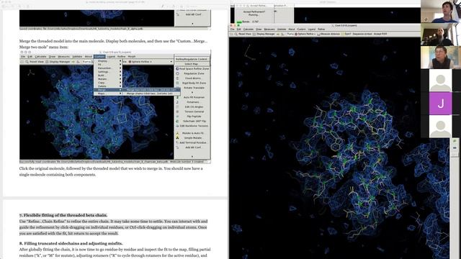The width and height of the screenshot is (461, 259).
Task: Click Real Space Refine Zone icon in tutorial screenshot
Action: (x=177, y=69)
